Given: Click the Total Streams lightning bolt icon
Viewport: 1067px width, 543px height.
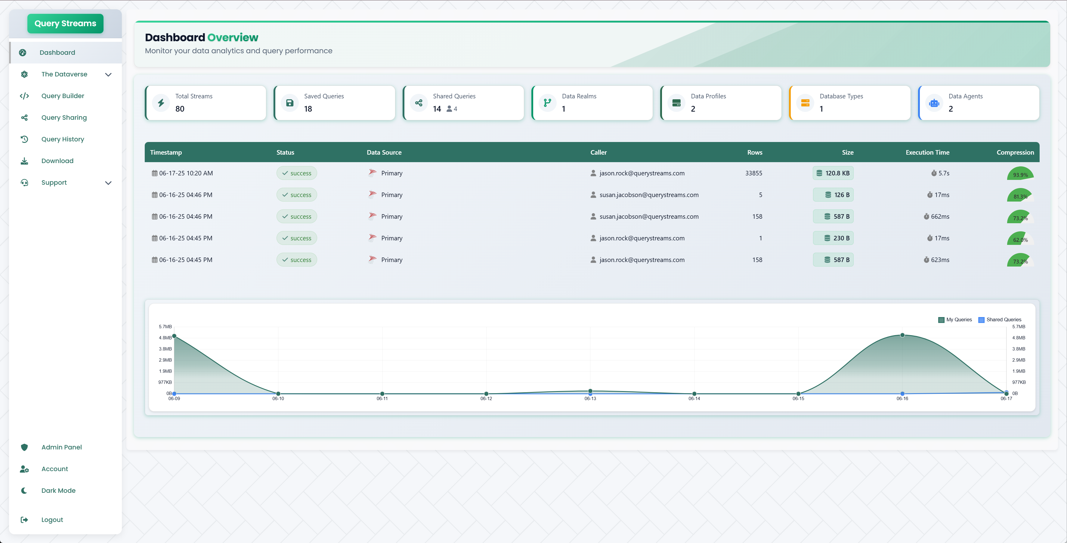Looking at the screenshot, I should tap(161, 103).
